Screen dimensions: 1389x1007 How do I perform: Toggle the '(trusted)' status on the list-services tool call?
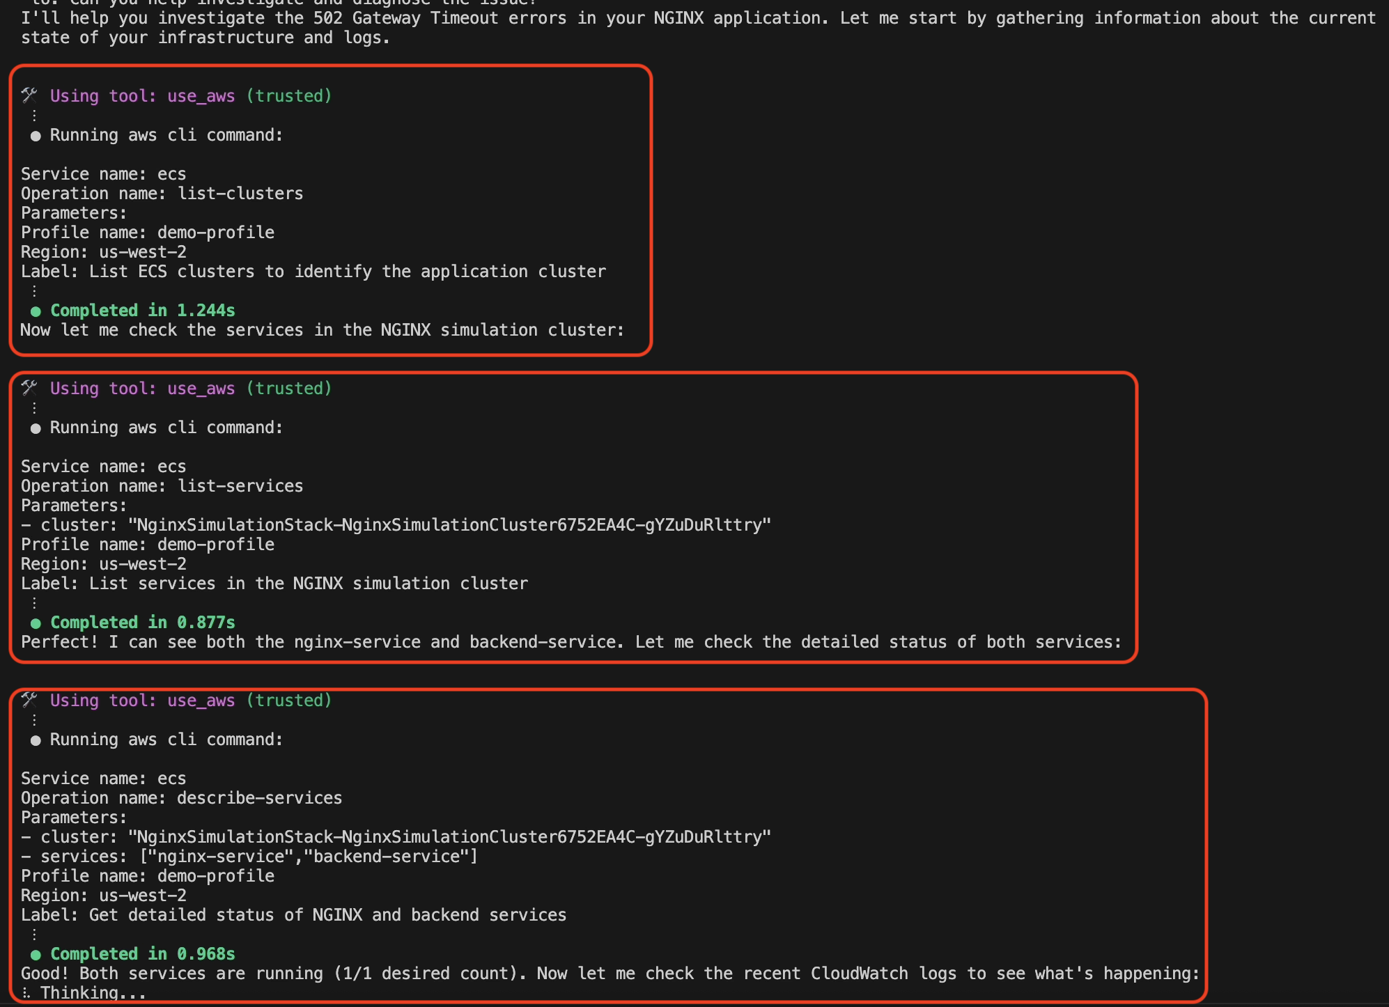pyautogui.click(x=290, y=388)
